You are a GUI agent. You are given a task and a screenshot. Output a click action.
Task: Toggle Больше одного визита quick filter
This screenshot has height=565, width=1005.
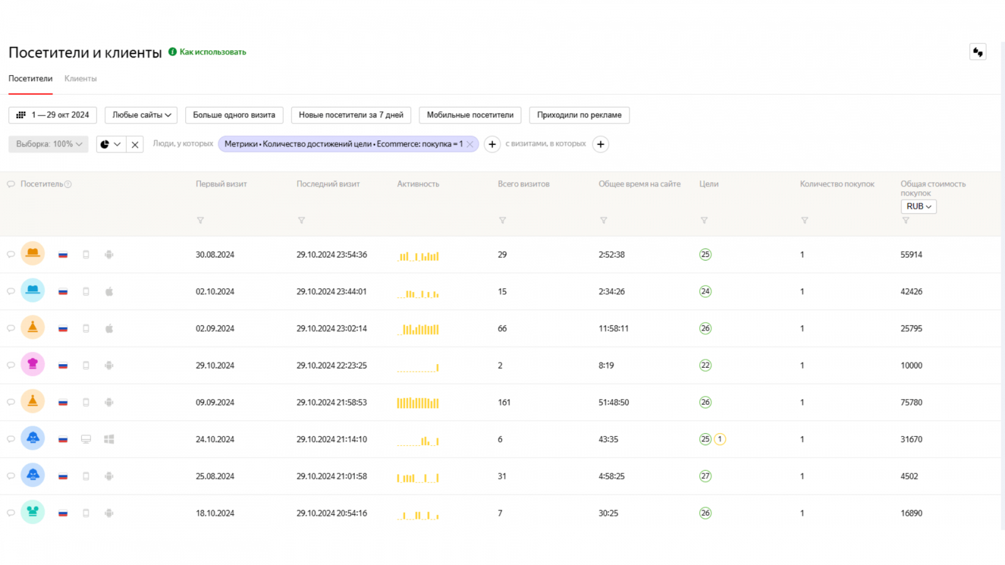234,115
